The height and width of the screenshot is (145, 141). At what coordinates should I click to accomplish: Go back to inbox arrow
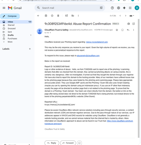(38, 16)
